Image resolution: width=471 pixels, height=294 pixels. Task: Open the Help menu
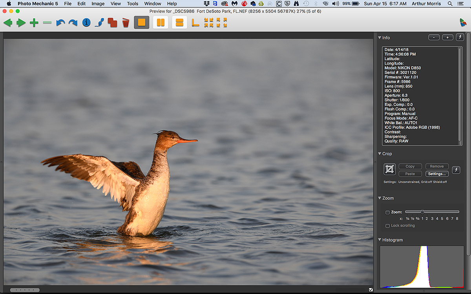tap(172, 4)
